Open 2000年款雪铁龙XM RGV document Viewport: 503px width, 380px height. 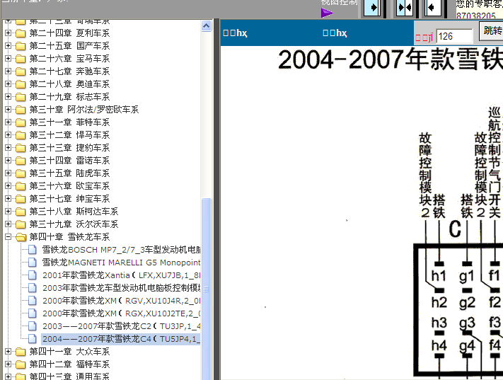click(121, 301)
